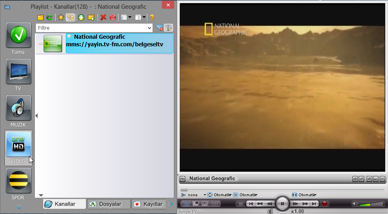Toggle the folder tree group view icon
The height and width of the screenshot is (214, 388).
(70, 17)
